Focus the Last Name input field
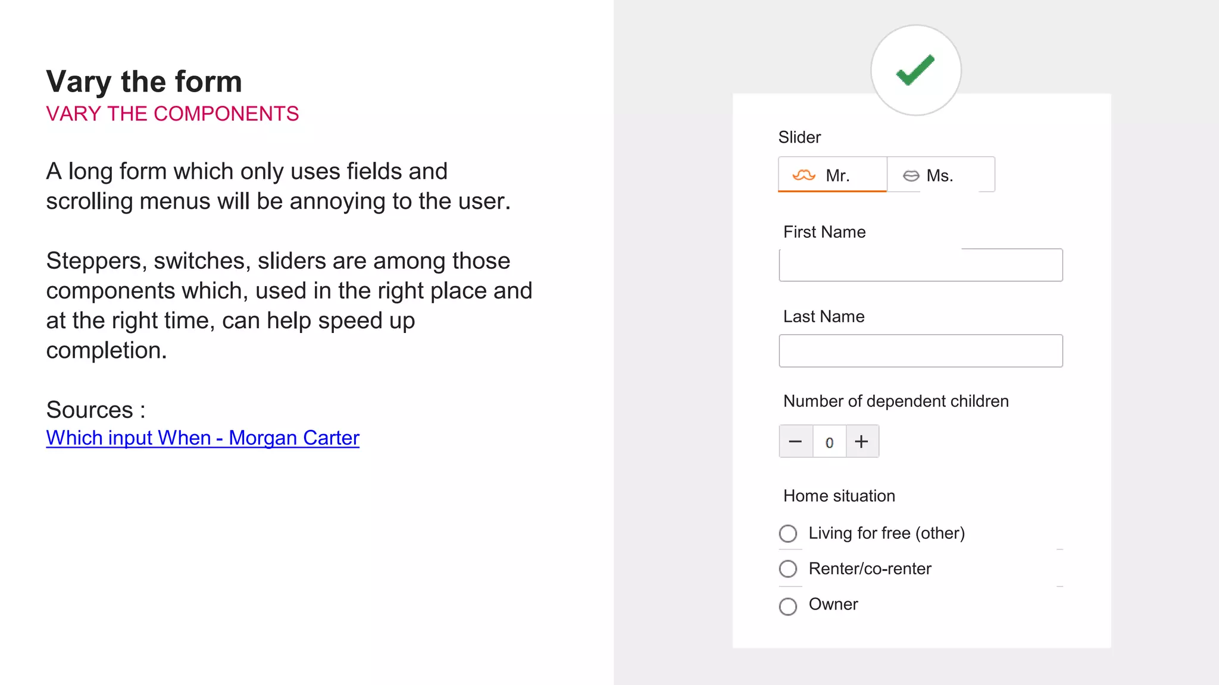Image resolution: width=1219 pixels, height=685 pixels. click(x=921, y=351)
